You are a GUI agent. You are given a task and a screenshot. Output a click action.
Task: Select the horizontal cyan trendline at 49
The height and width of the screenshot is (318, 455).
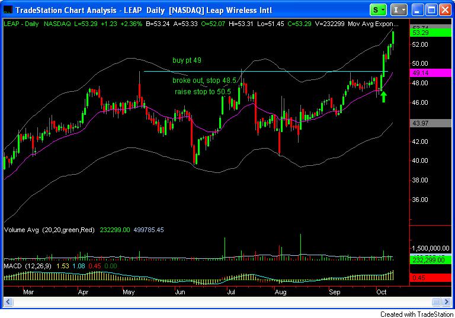pos(265,72)
